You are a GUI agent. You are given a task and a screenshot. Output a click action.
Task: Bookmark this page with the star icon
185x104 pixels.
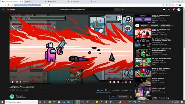(173, 5)
